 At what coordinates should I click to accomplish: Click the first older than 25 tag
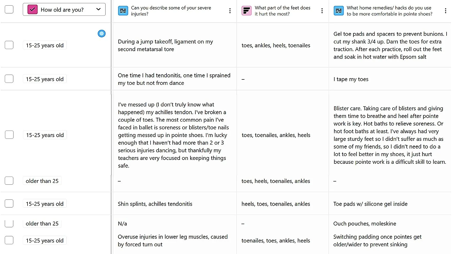42,181
